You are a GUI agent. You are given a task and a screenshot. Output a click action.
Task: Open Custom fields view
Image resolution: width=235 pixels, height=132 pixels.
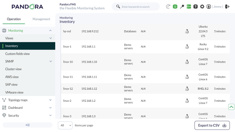click(17, 54)
